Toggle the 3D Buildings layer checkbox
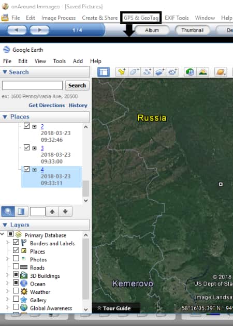This screenshot has width=233, height=326. tap(16, 274)
